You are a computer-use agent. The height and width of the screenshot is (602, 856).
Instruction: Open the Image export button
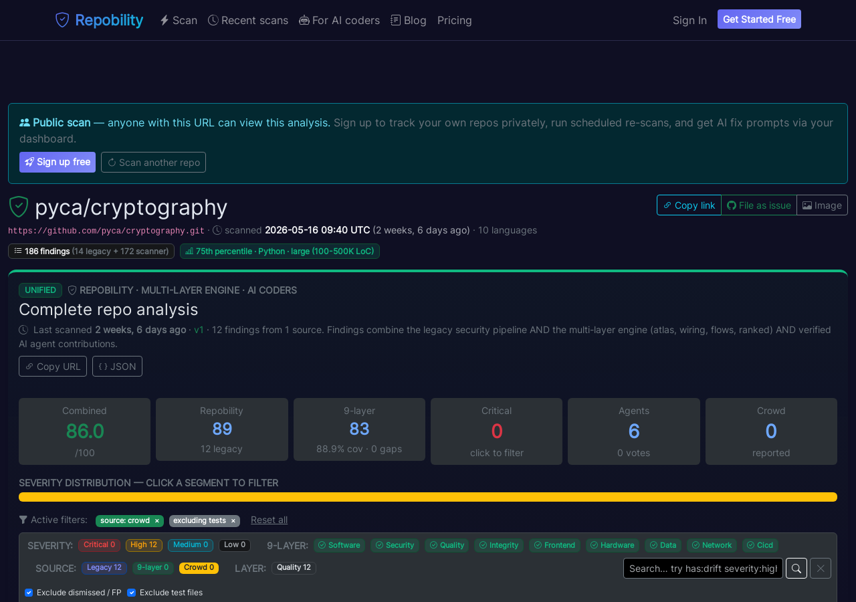[x=823, y=205]
